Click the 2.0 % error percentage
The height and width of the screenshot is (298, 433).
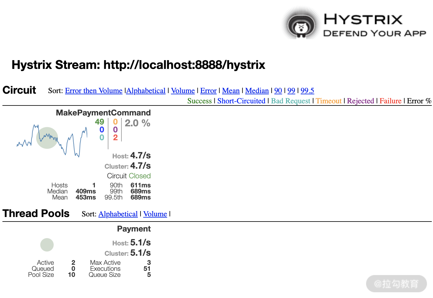137,123
